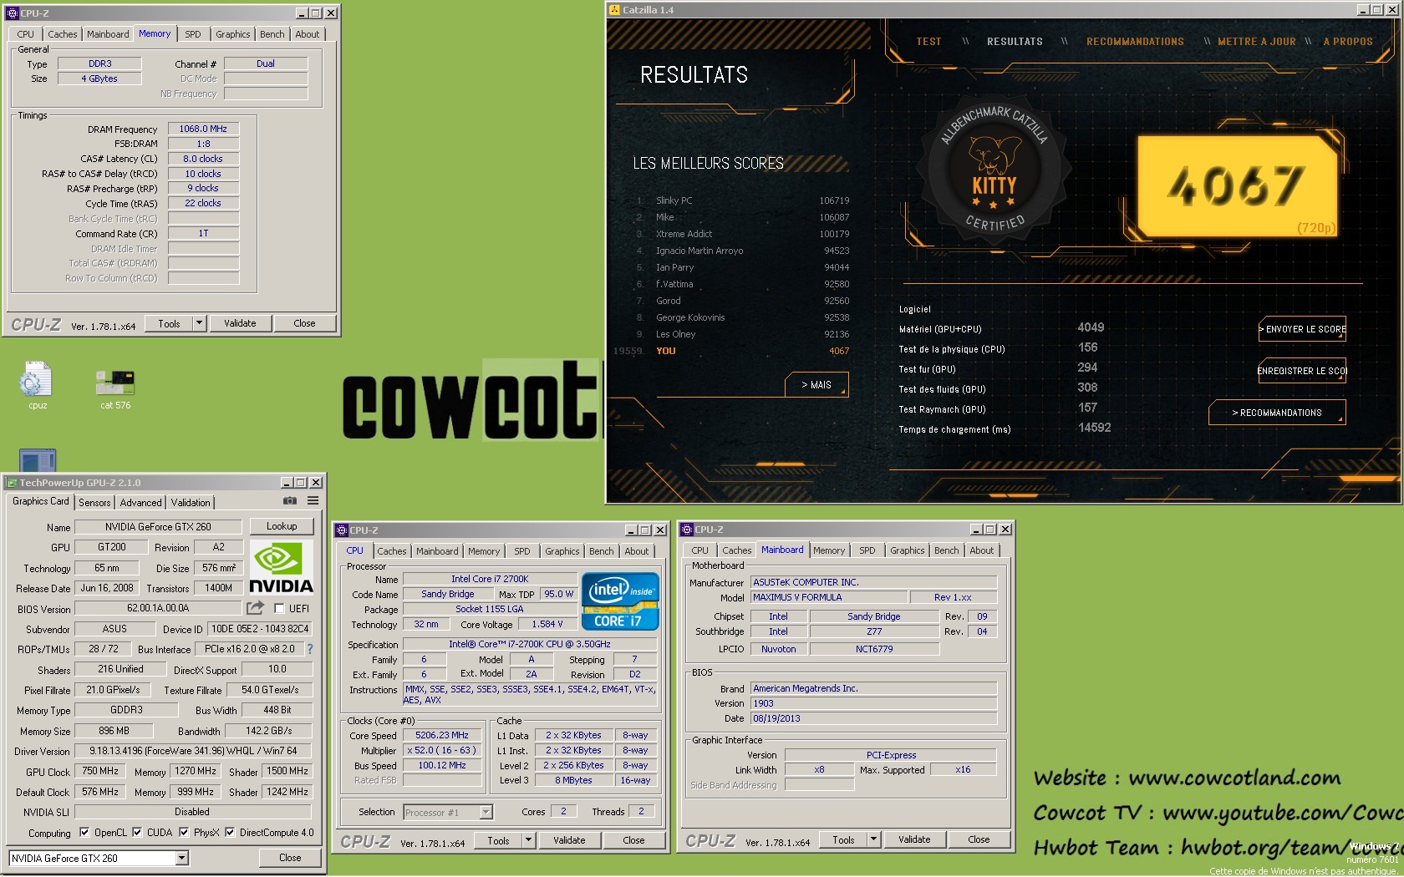1404x877 pixels.
Task: Click the Close button in GPU-Z
Action: tap(290, 858)
